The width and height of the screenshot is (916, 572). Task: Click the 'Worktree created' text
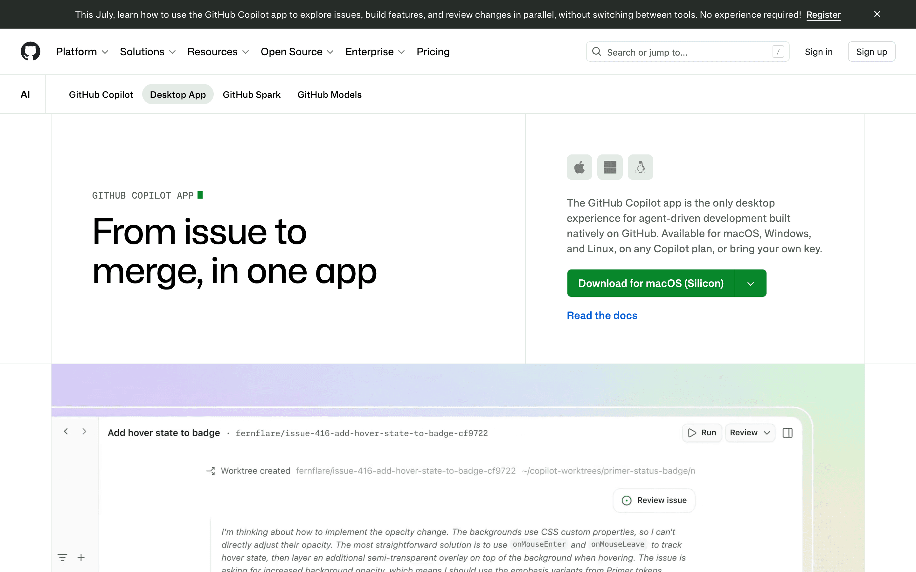255,471
